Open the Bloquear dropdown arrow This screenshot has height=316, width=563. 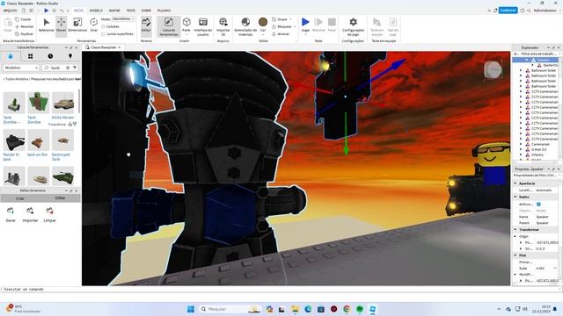(x=296, y=26)
